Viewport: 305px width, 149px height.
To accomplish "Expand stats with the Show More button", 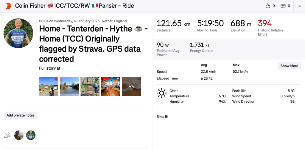I will coord(289,66).
